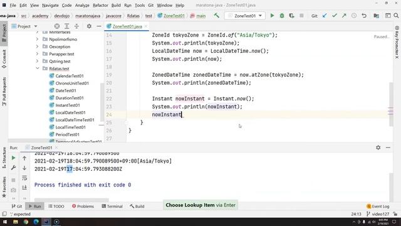Minimize the Run tool window
The height and width of the screenshot is (226, 401).
[388, 148]
